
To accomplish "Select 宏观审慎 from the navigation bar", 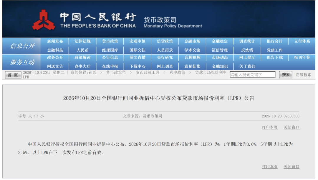I will [x=137, y=41].
